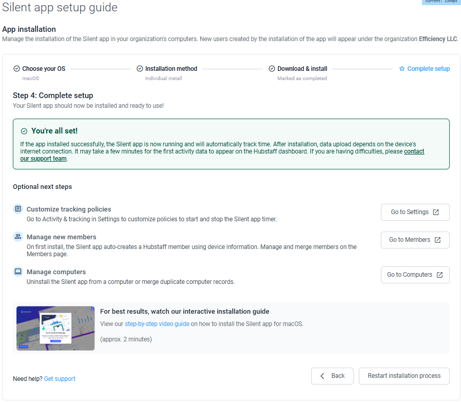Click the external link icon on Go to Computers
461x402 pixels.
click(x=439, y=275)
